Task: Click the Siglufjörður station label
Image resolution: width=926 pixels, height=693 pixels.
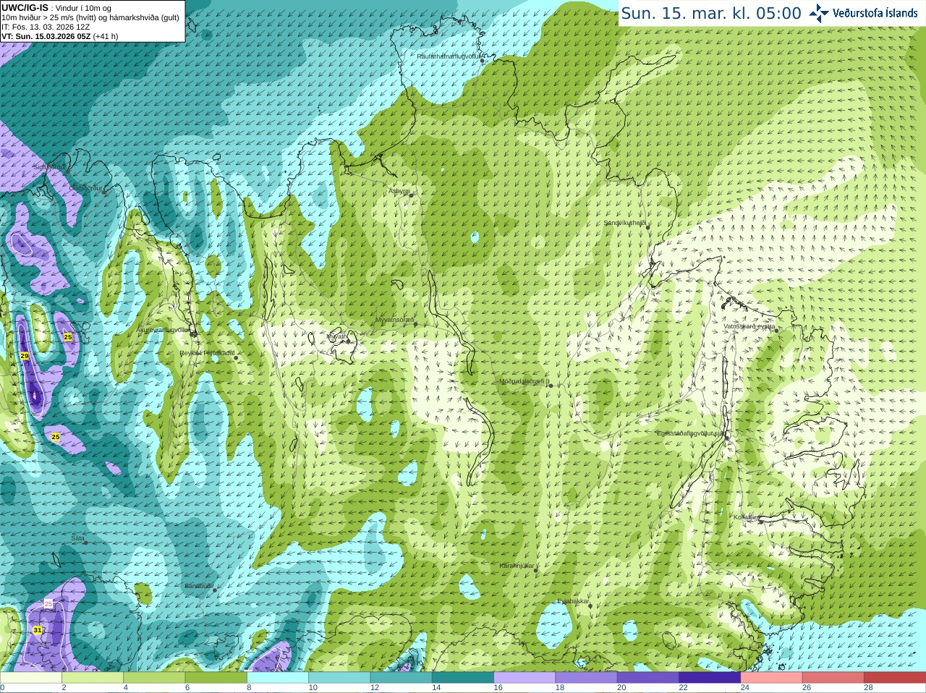Action: coord(50,167)
